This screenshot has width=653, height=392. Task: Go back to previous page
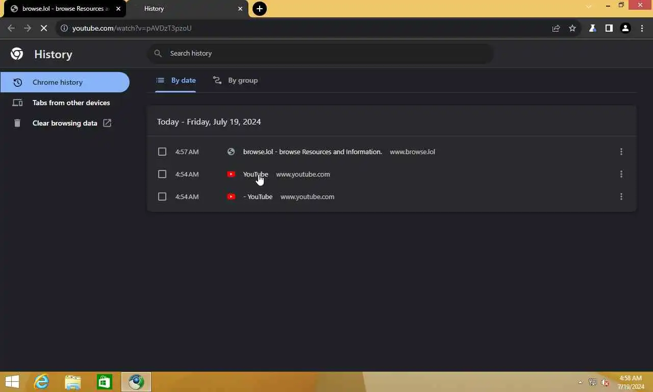(x=11, y=28)
